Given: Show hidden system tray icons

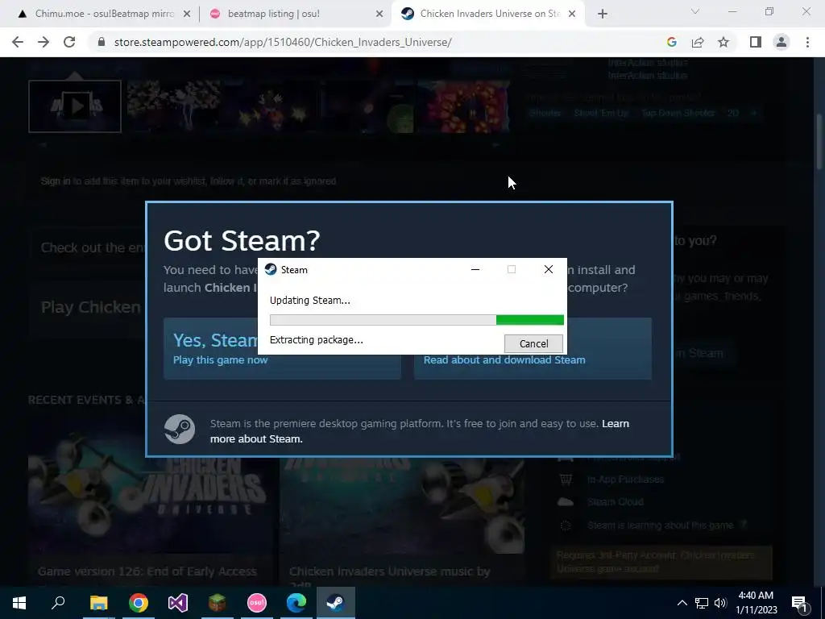Looking at the screenshot, I should (x=682, y=603).
